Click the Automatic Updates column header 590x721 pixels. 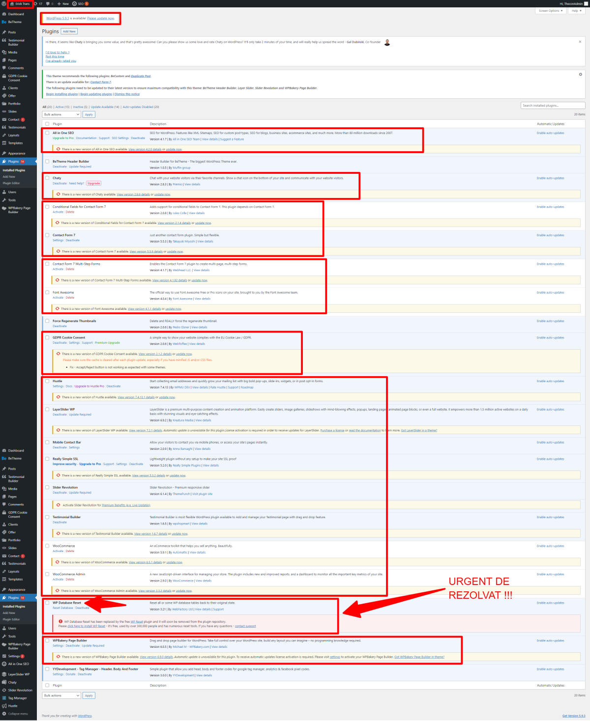coord(551,124)
